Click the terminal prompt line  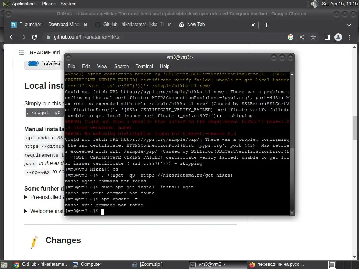[x=85, y=211]
